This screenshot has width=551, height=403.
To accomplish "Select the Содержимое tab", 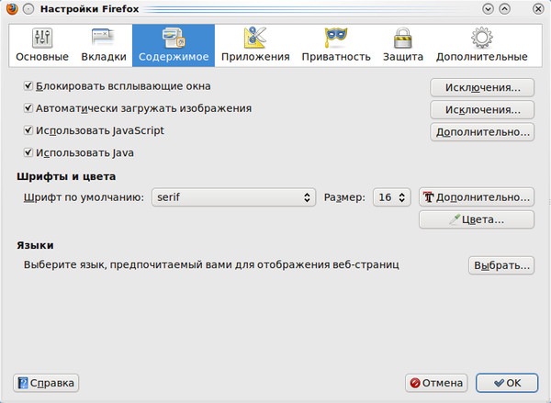I will [174, 45].
